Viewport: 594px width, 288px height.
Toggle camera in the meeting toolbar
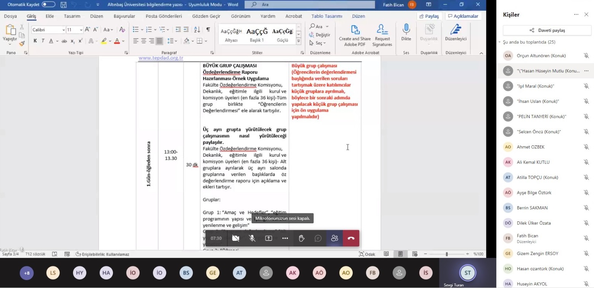click(x=236, y=238)
